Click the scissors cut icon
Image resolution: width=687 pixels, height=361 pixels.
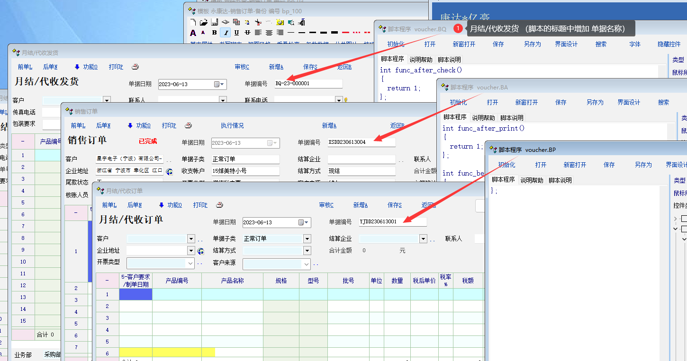click(x=258, y=22)
